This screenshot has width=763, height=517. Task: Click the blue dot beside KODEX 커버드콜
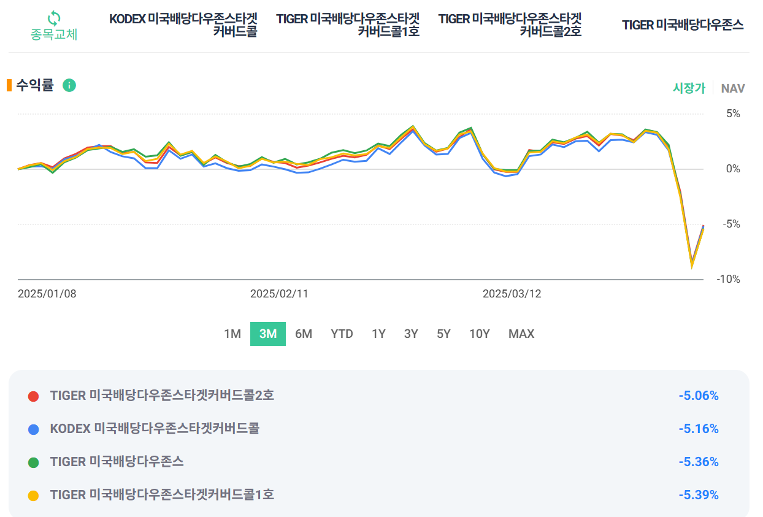pyautogui.click(x=33, y=429)
